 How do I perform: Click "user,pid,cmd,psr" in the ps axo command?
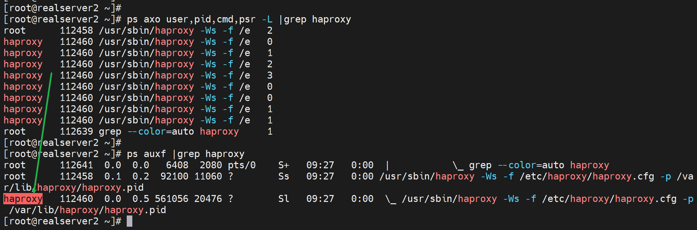pos(211,19)
